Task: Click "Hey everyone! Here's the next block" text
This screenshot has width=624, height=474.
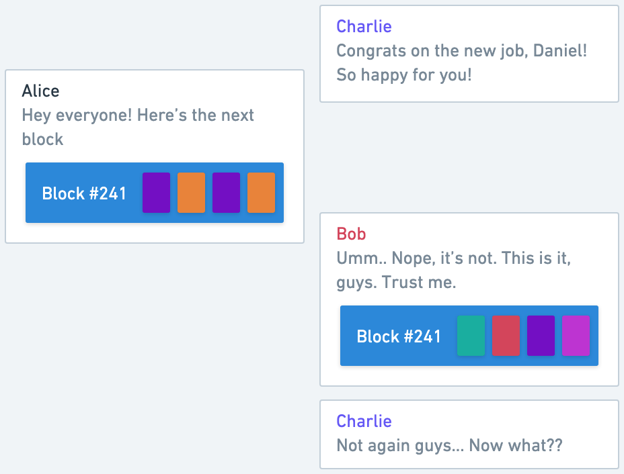Action: (138, 127)
